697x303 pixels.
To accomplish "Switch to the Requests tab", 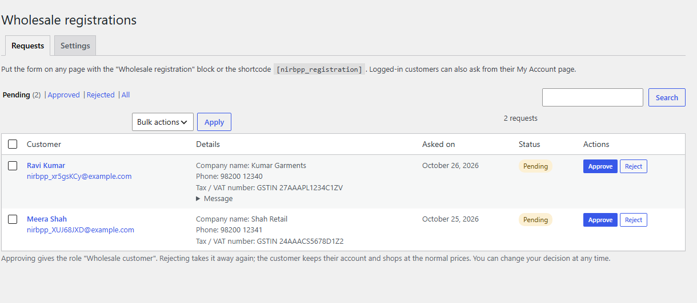I will coord(27,46).
